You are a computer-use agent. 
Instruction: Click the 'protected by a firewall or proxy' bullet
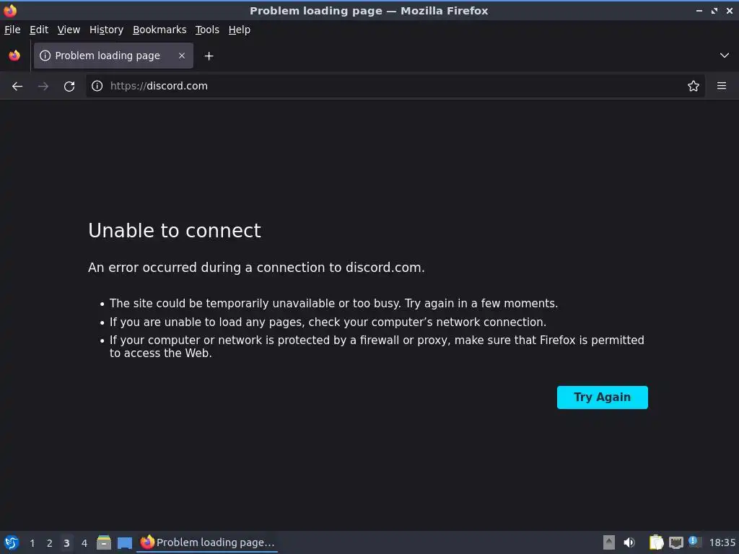pos(377,346)
